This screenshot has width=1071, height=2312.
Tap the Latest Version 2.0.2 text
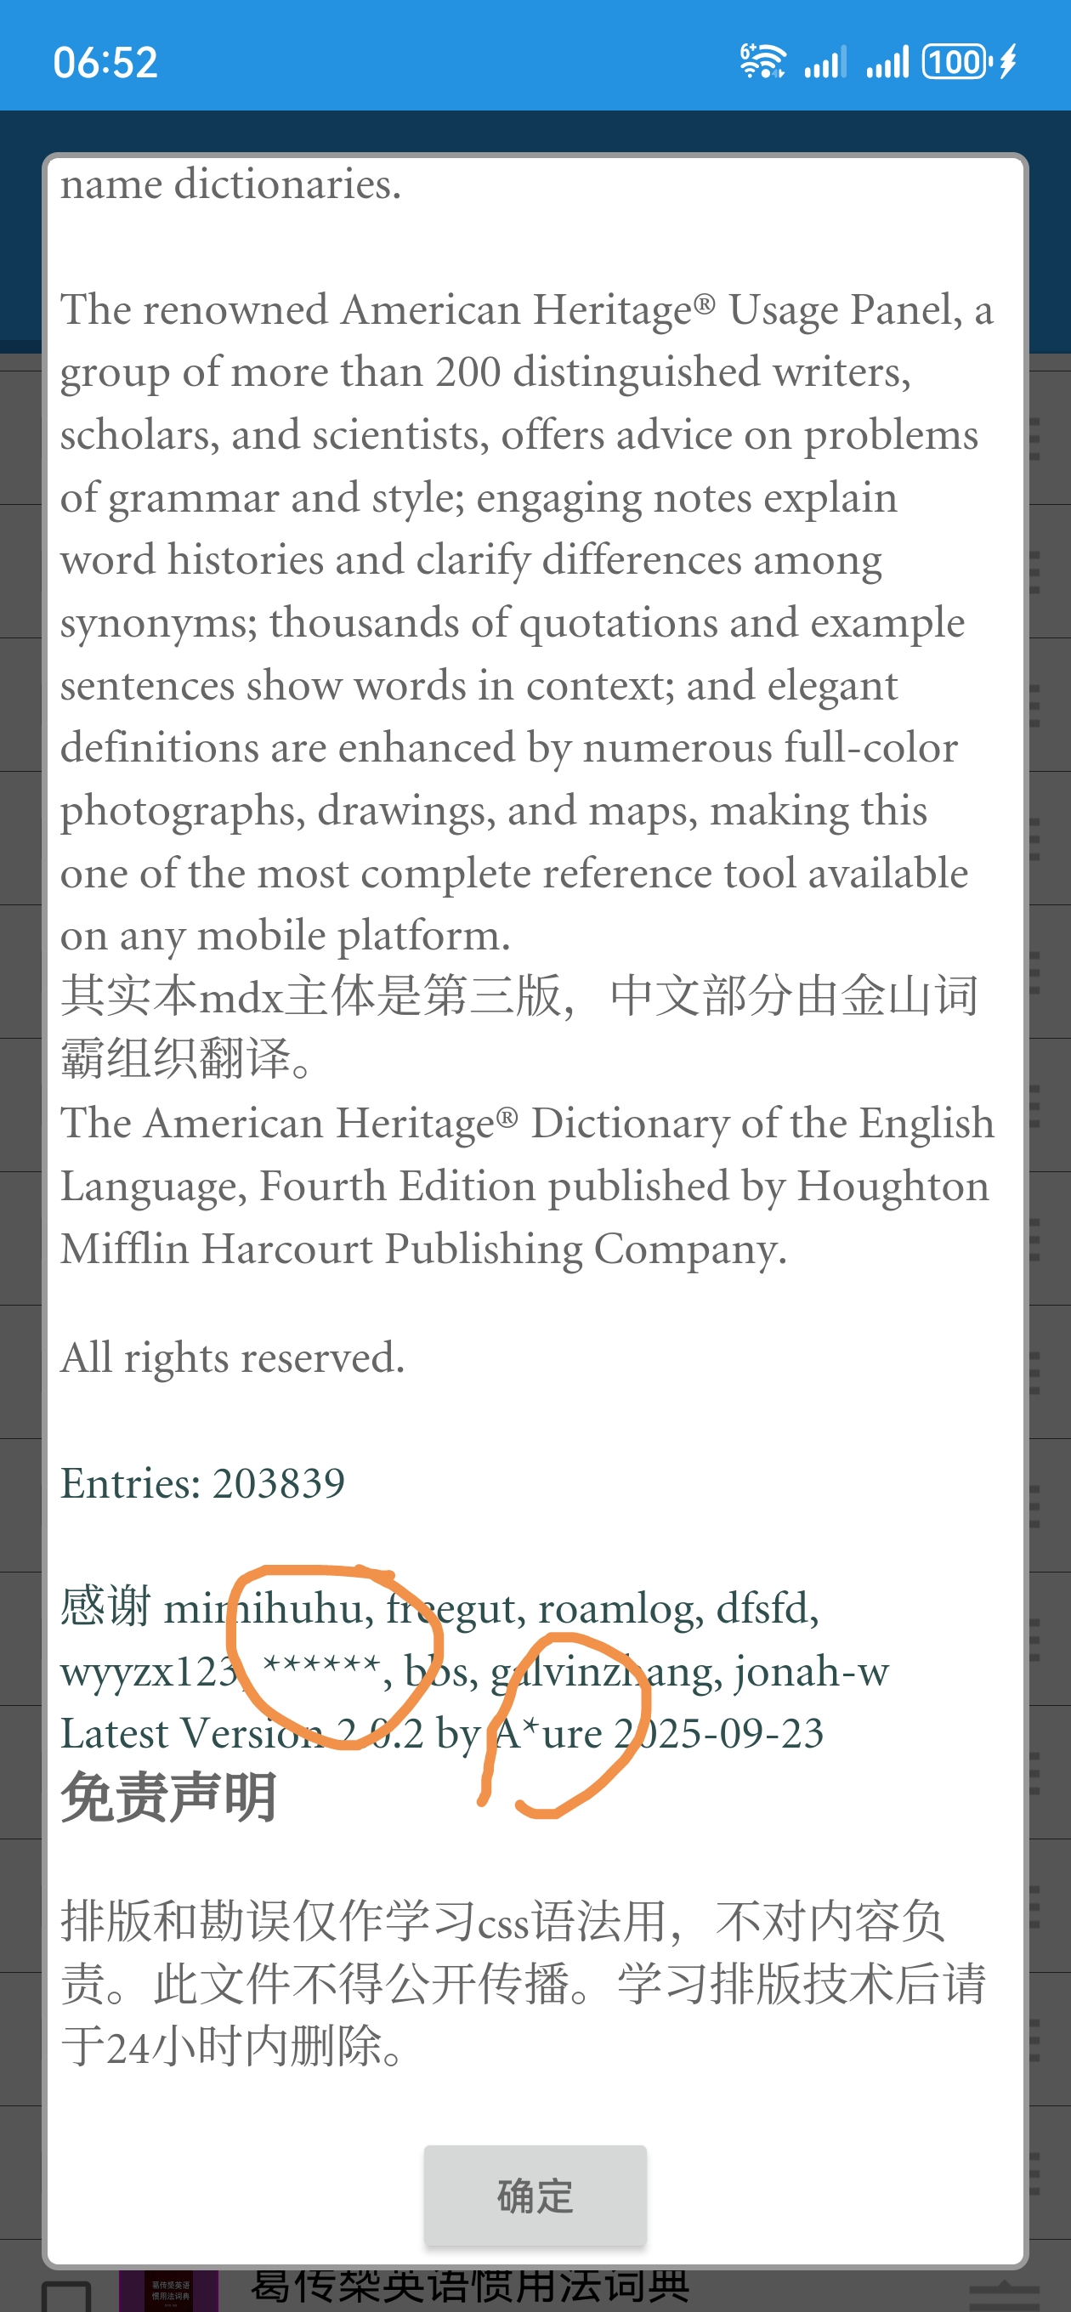pyautogui.click(x=241, y=1734)
